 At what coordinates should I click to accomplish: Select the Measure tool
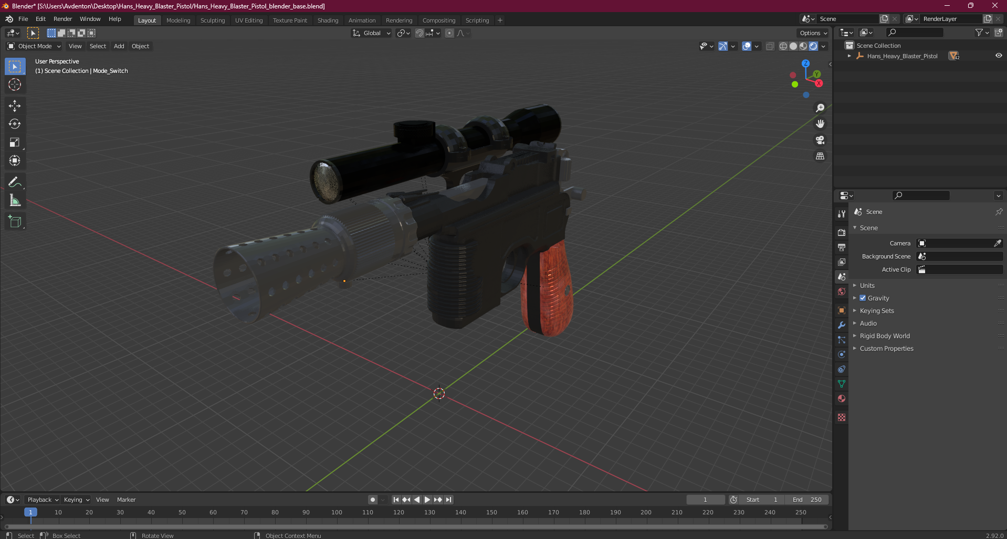pyautogui.click(x=15, y=201)
